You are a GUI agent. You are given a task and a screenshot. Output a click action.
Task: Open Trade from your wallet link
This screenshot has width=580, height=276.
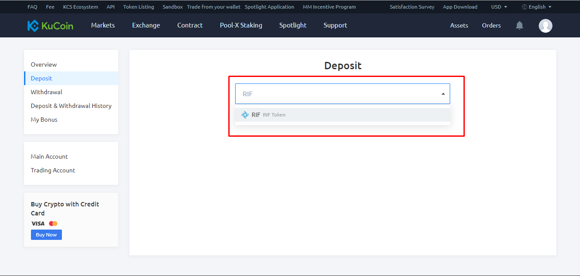(214, 7)
